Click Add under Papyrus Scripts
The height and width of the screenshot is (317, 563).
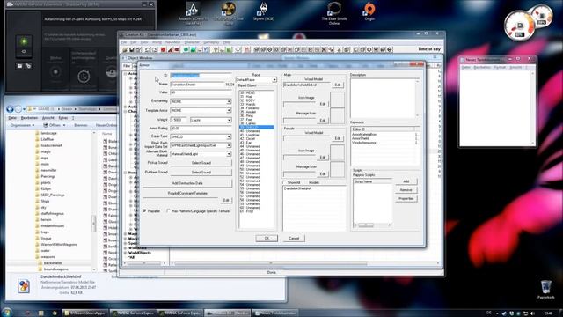[406, 181]
